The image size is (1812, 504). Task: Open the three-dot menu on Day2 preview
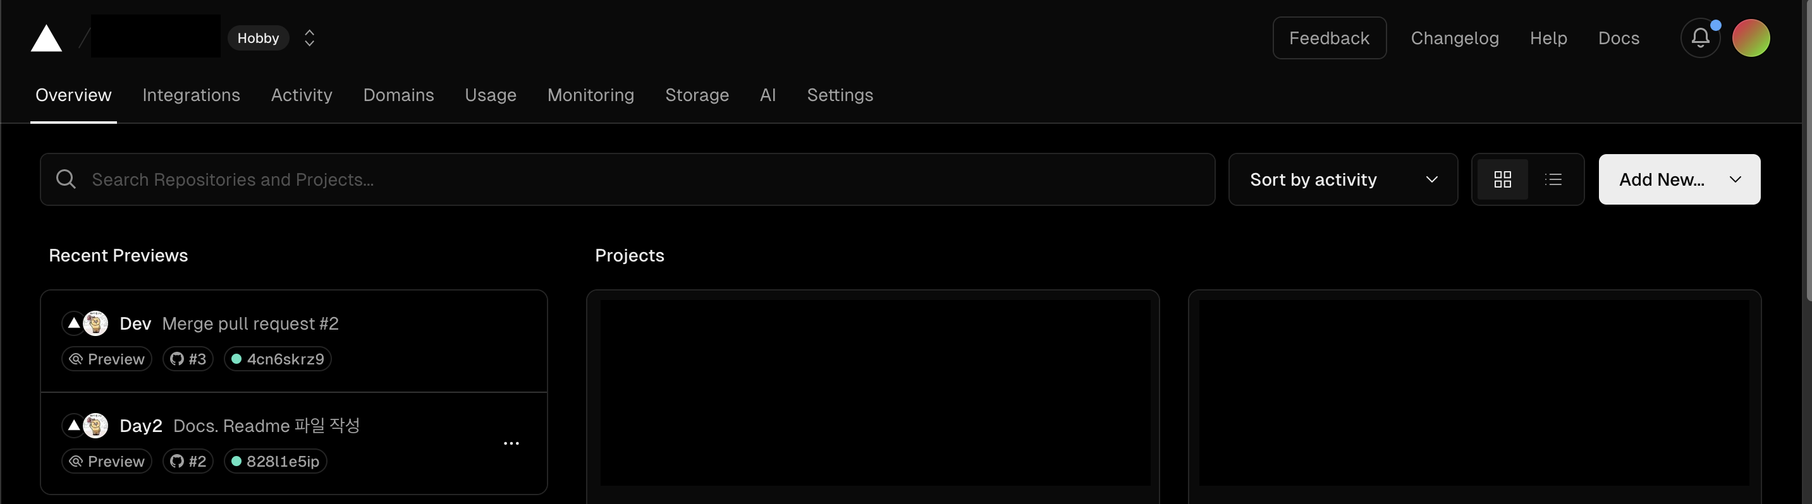point(511,443)
